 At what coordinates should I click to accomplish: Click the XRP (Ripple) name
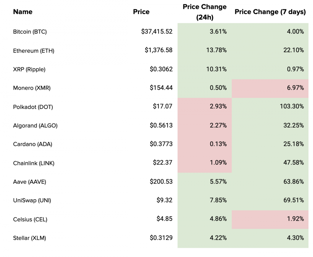click(29, 69)
